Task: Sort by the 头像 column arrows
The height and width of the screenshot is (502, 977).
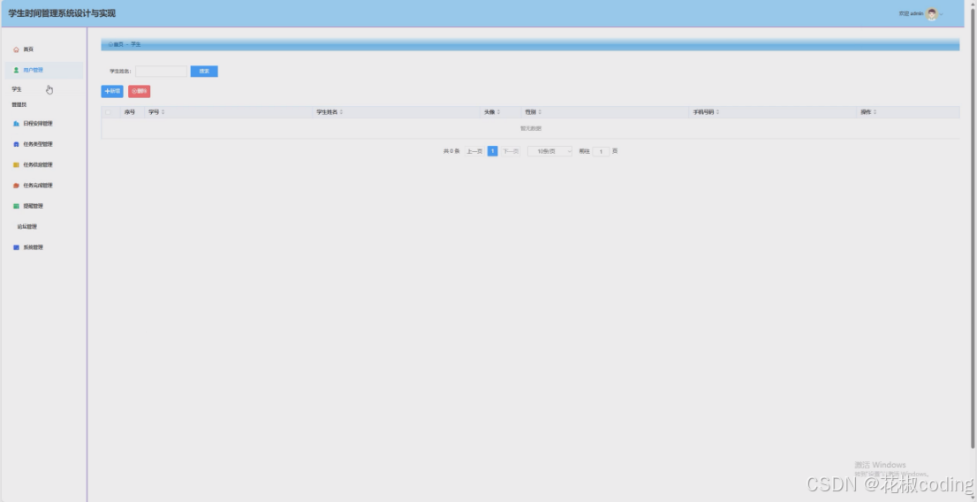Action: pyautogui.click(x=498, y=112)
